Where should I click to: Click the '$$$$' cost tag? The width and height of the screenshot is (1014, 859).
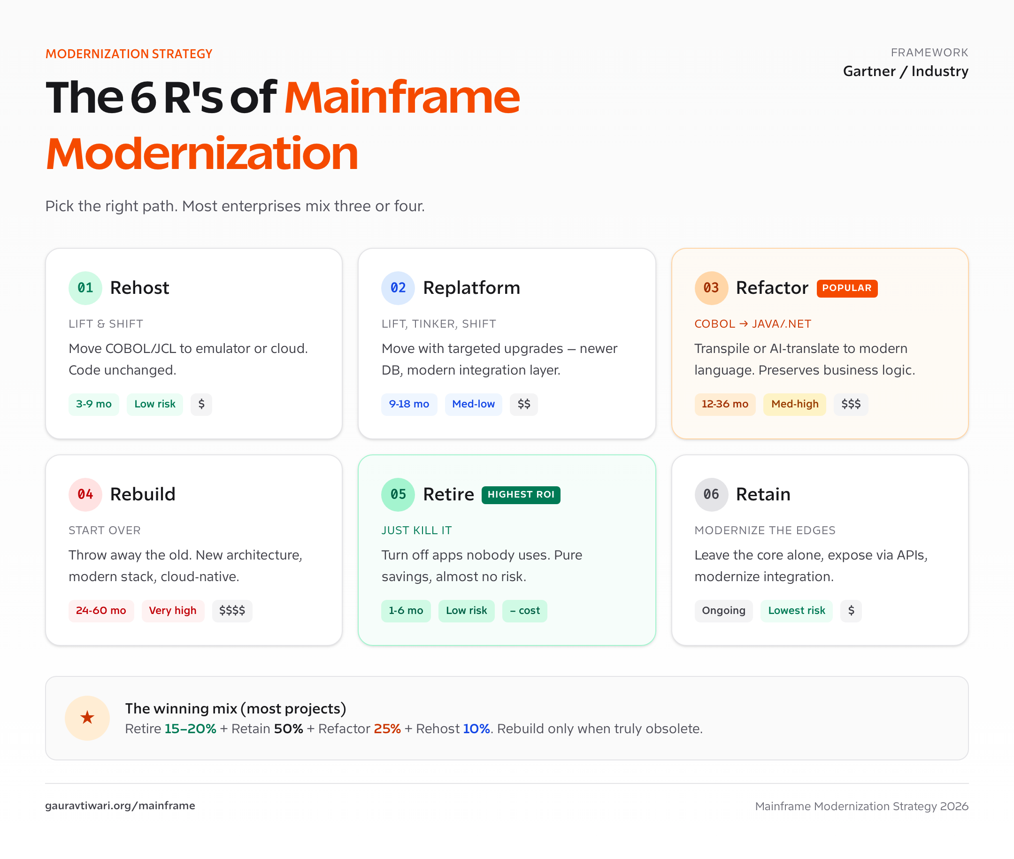point(232,611)
